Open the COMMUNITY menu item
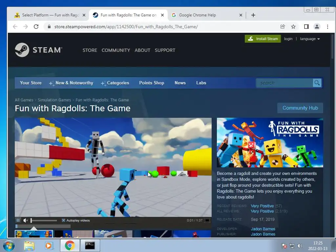This screenshot has height=252, width=336. (116, 50)
